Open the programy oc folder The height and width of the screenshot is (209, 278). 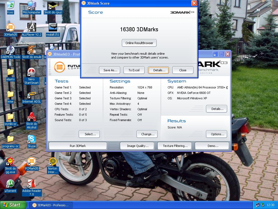11,142
